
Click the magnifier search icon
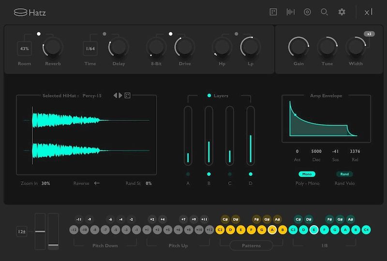point(325,12)
